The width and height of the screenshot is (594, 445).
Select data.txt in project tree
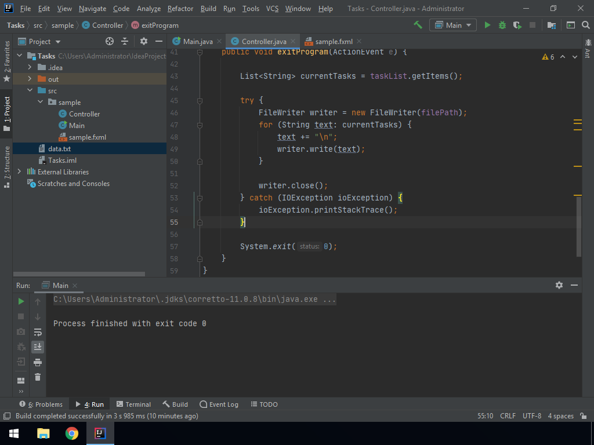pyautogui.click(x=90, y=148)
